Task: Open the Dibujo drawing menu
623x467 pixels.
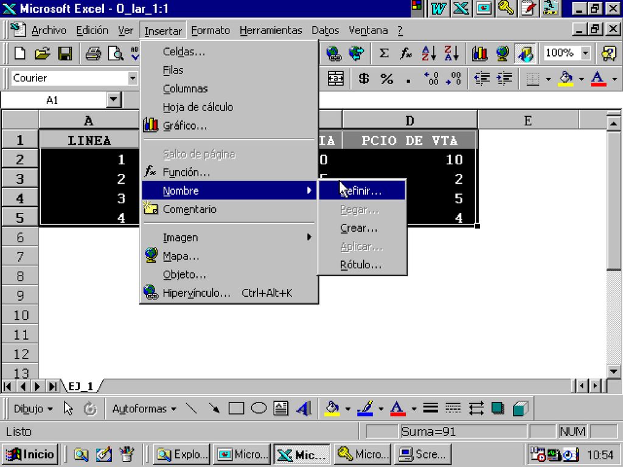Action: pos(33,409)
